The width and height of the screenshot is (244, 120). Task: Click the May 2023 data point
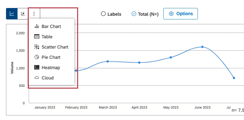click(171, 57)
